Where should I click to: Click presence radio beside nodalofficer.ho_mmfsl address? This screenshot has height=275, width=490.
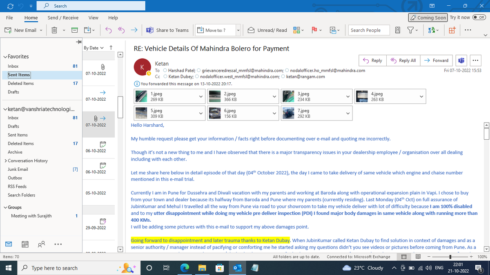pyautogui.click(x=287, y=70)
